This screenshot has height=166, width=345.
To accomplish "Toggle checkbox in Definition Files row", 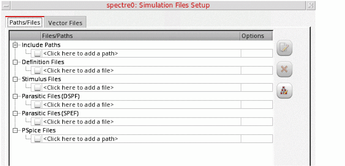I will tap(37, 70).
